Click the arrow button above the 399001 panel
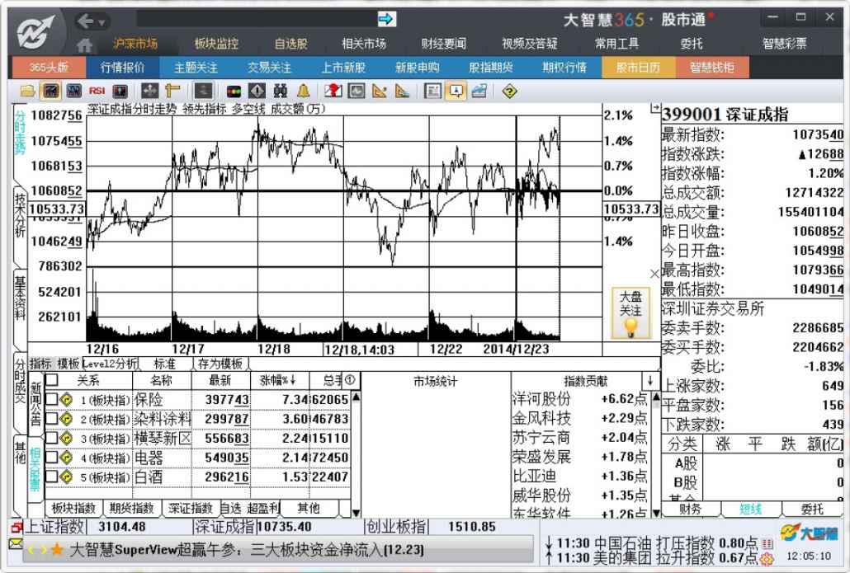Image resolution: width=850 pixels, height=573 pixels. (x=655, y=108)
